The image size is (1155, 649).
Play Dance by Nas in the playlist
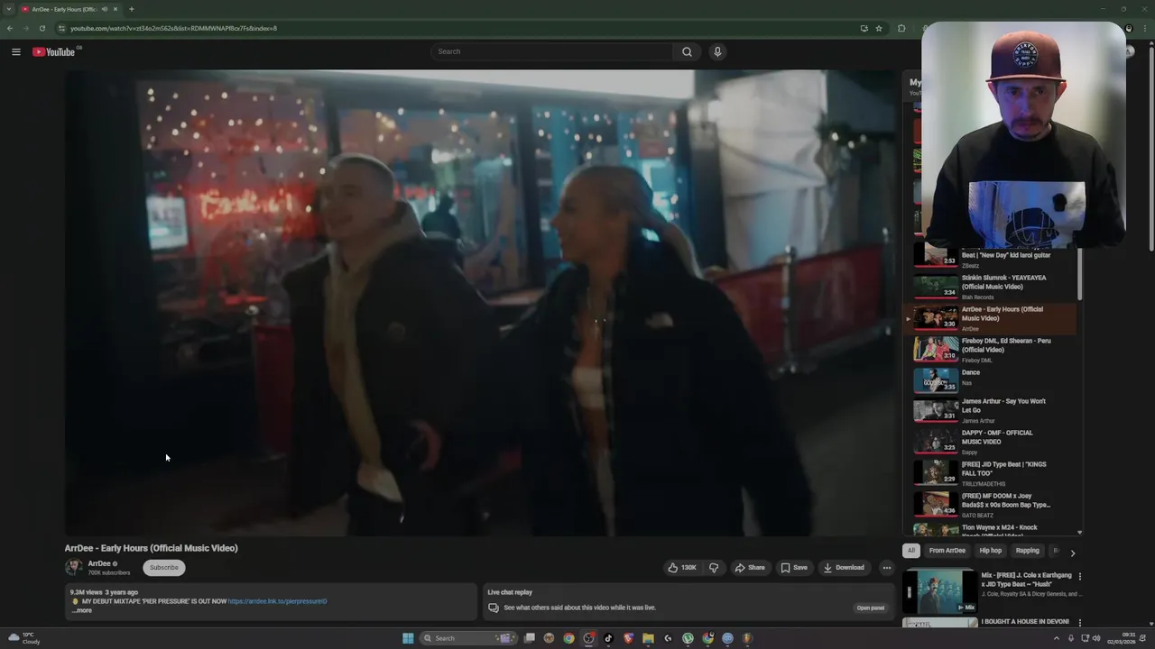991,381
